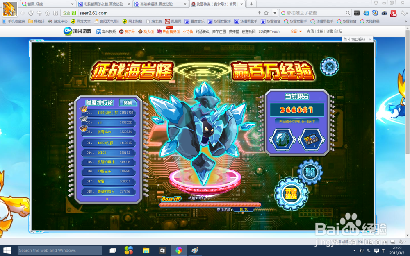
Task: Open 热血精灵派 in the site nav
Action: 169,32
